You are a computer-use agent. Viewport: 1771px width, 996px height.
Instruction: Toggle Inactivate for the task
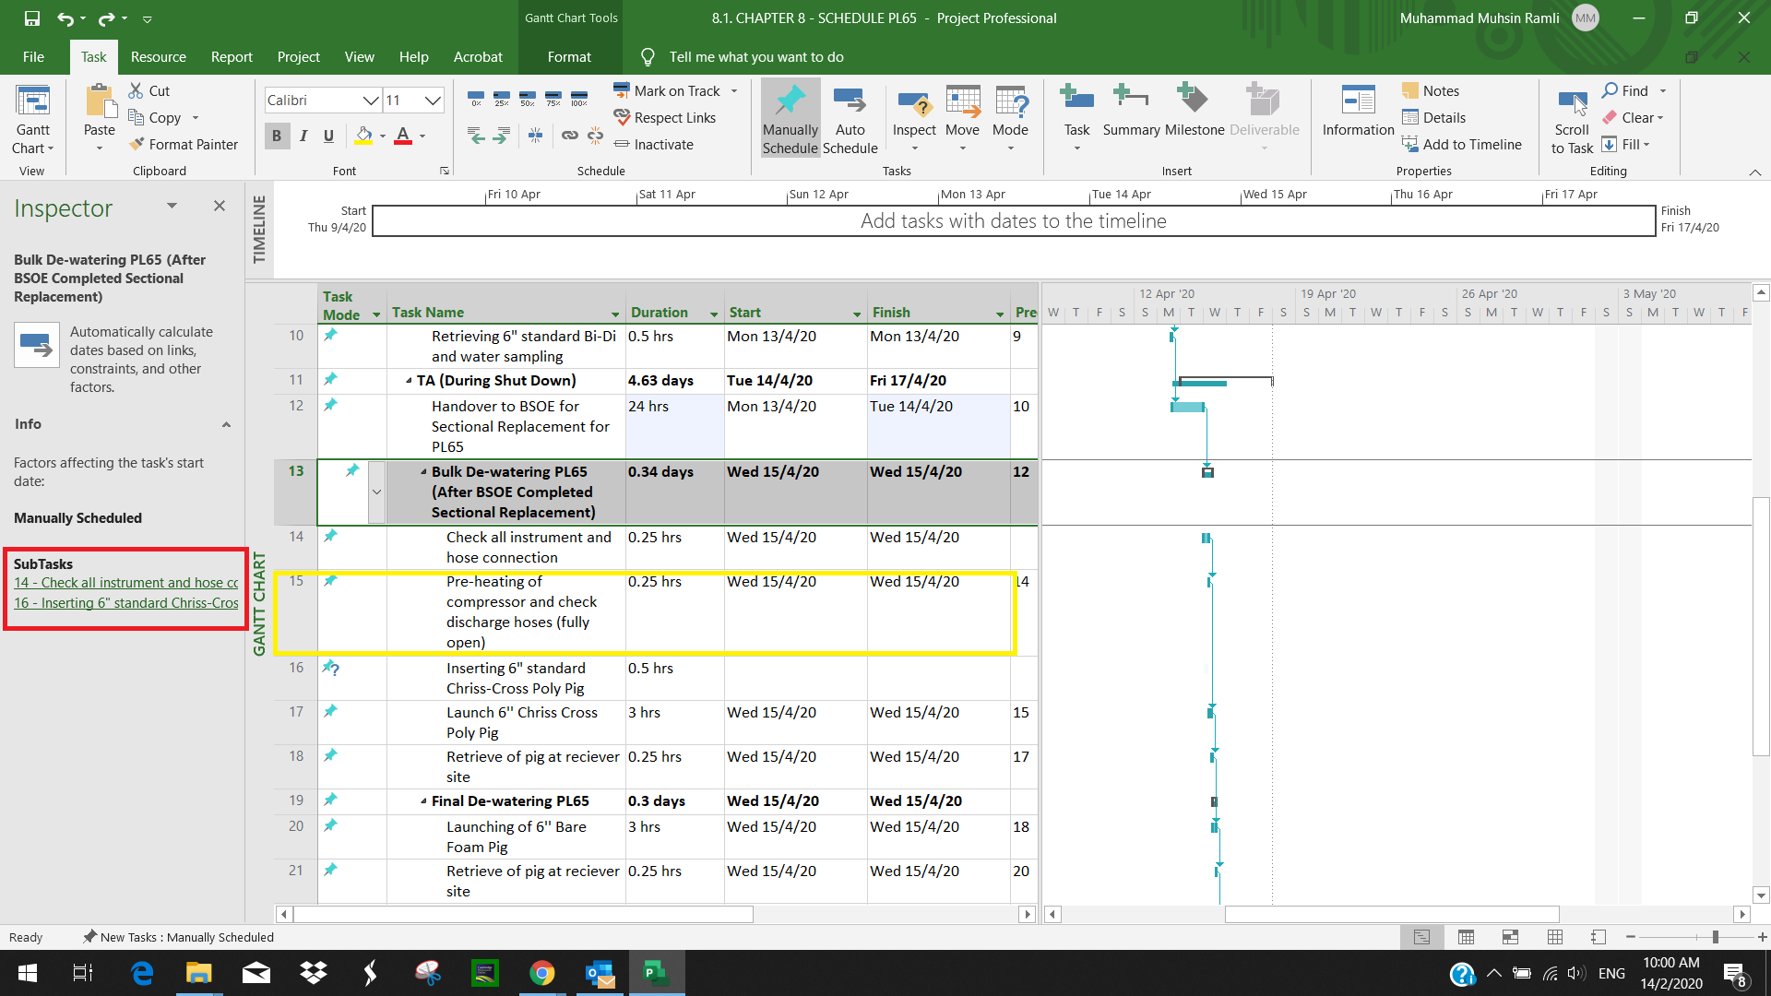[653, 144]
